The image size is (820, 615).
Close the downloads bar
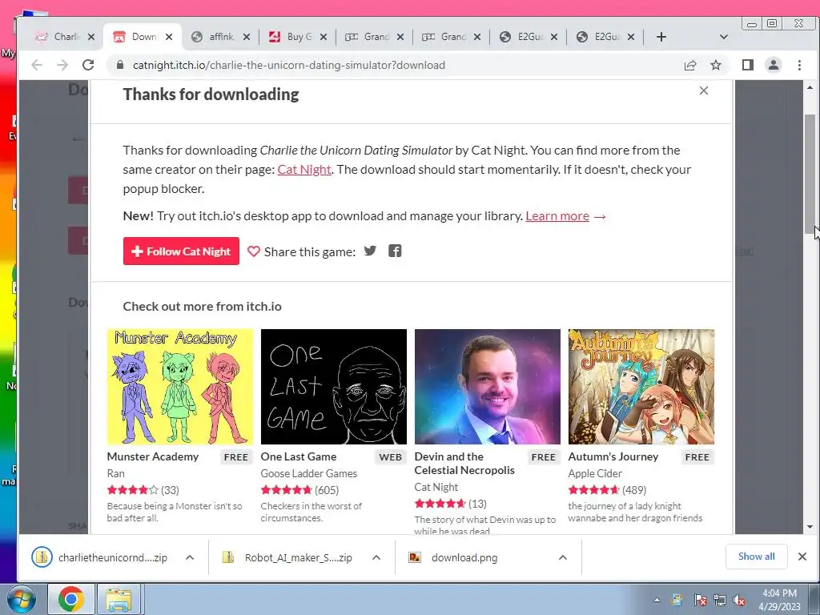(x=802, y=557)
